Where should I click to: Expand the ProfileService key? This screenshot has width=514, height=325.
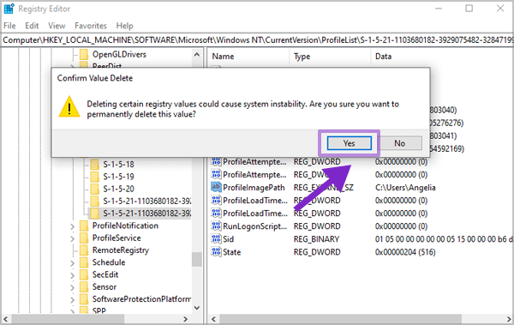coord(73,238)
